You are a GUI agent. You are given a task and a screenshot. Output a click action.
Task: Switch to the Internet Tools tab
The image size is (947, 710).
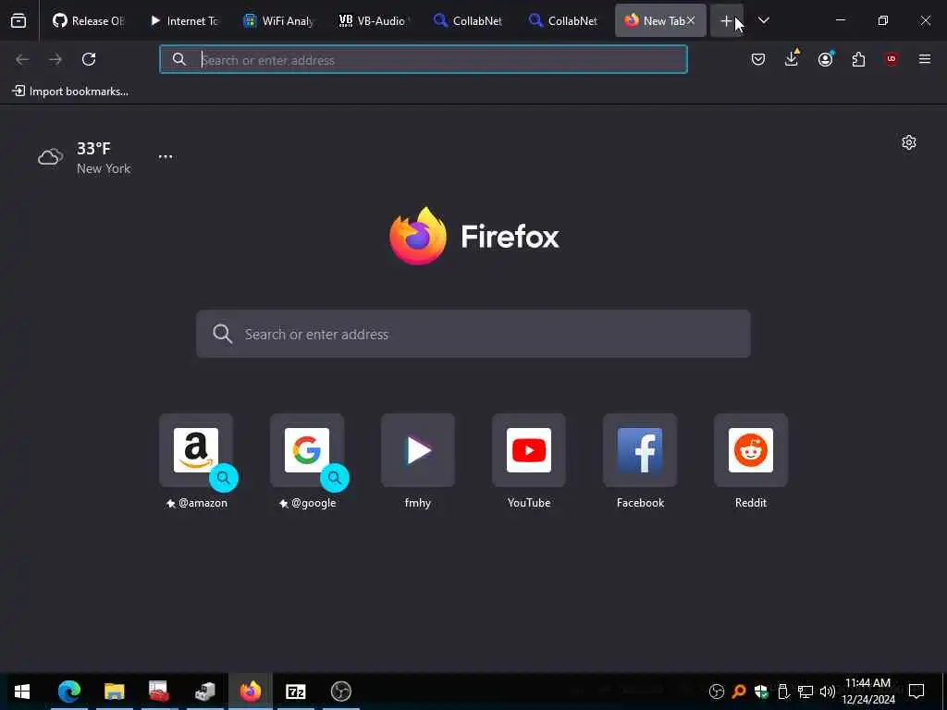184,20
